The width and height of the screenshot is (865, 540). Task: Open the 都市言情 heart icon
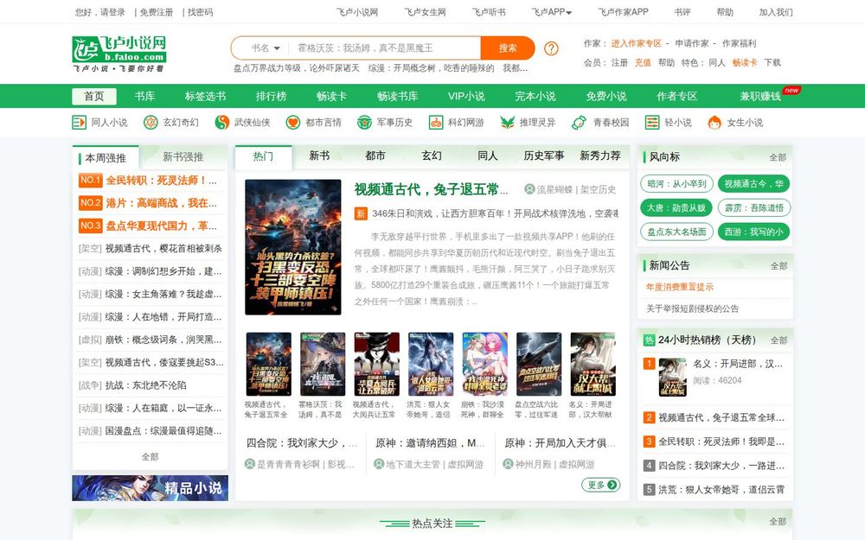click(293, 123)
